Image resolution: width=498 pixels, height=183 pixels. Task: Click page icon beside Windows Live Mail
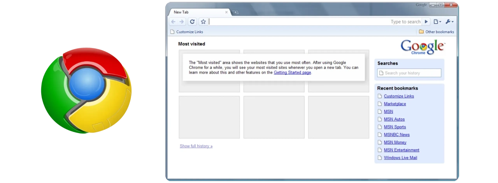380,158
